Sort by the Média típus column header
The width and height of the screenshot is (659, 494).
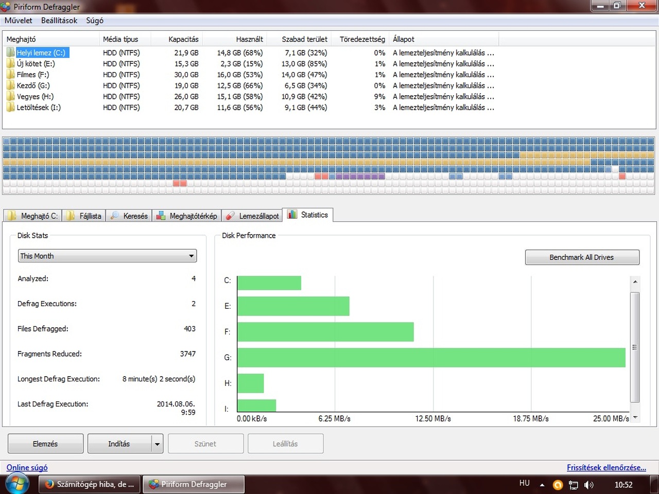click(125, 39)
